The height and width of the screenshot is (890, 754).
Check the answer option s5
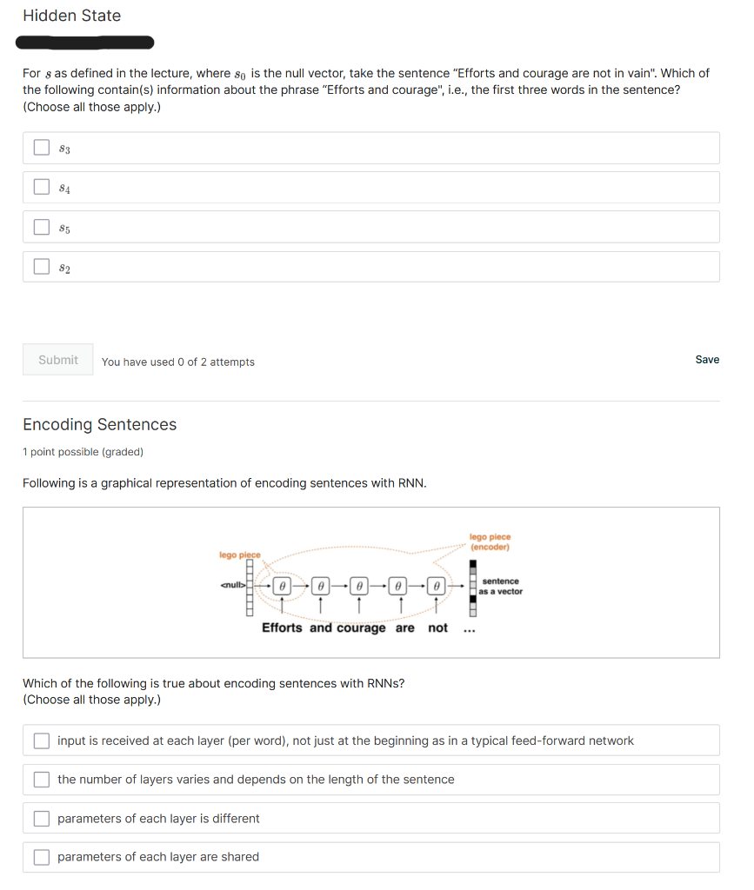41,227
